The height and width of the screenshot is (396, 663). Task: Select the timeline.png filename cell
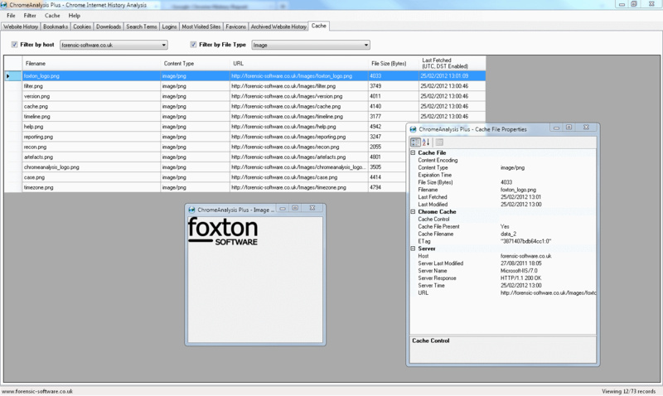tap(91, 117)
